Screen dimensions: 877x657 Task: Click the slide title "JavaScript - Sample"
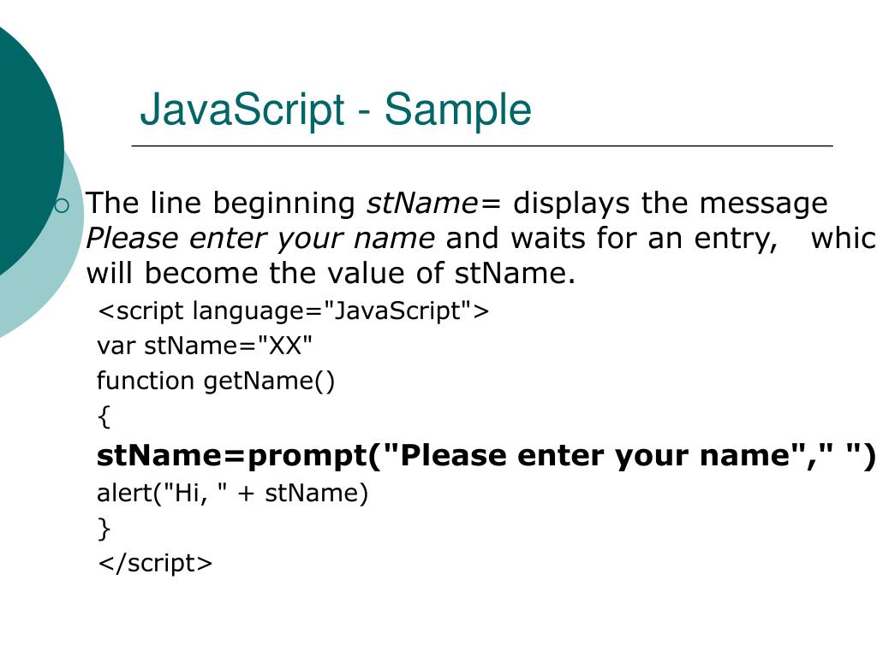(335, 109)
